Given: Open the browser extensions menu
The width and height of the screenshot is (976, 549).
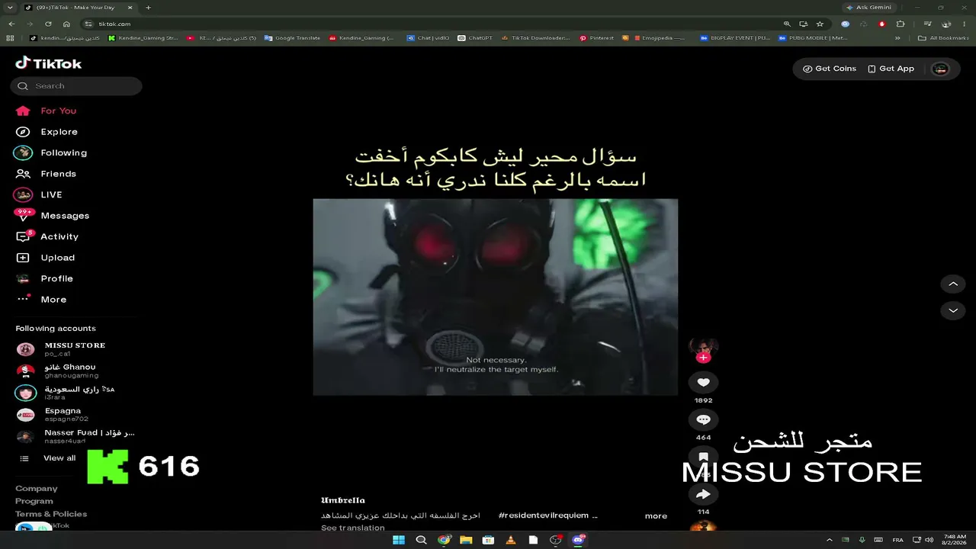Looking at the screenshot, I should [901, 24].
